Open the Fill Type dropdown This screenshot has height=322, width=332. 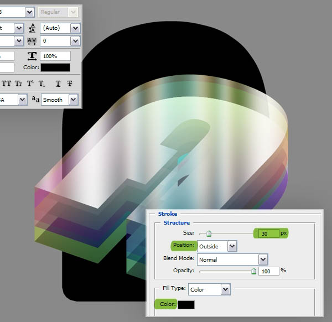tap(225, 289)
